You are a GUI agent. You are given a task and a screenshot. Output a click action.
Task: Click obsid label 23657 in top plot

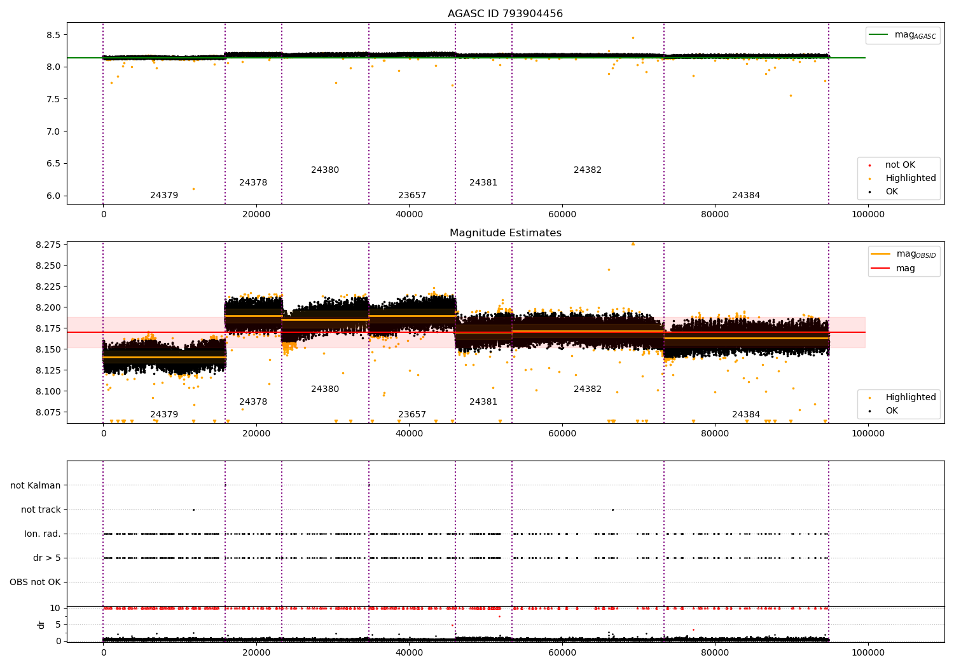[x=412, y=196]
